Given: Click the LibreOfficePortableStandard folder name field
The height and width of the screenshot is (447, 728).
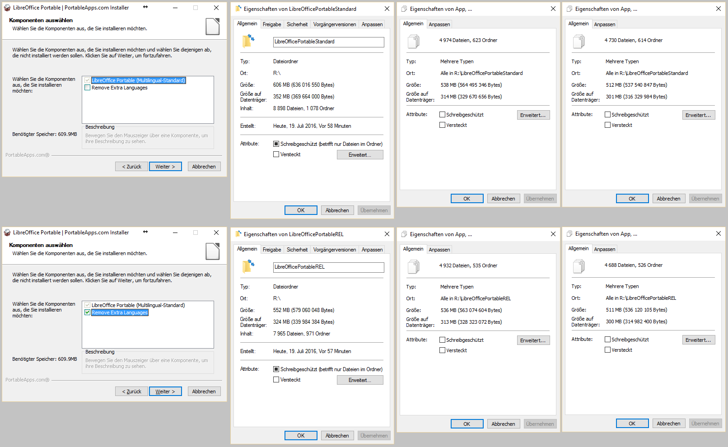Looking at the screenshot, I should click(329, 42).
